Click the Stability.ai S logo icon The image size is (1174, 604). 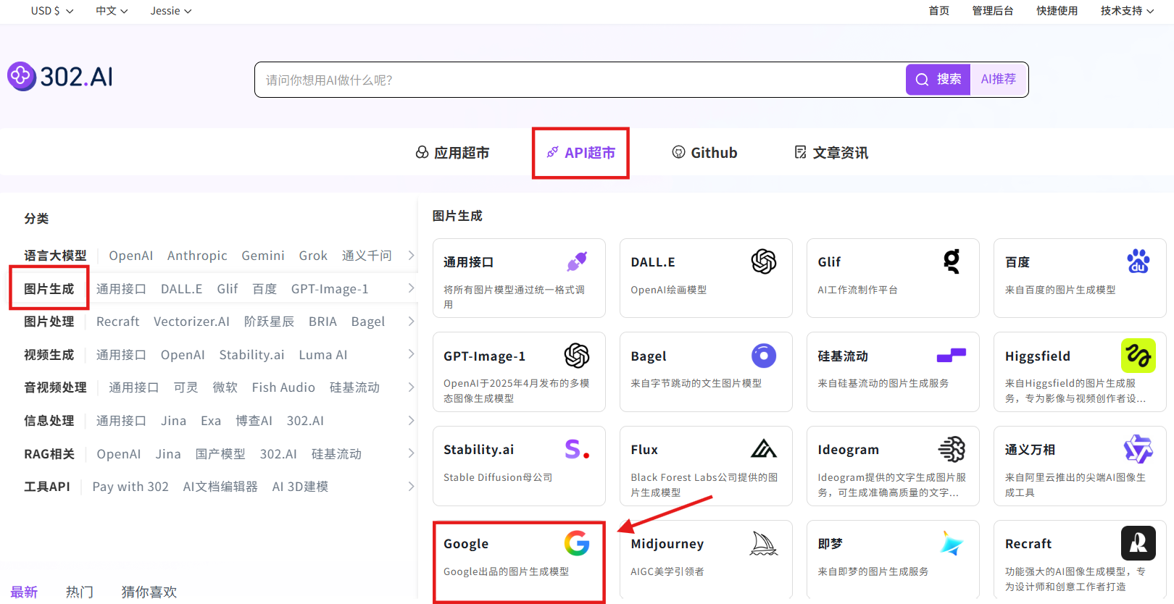click(x=577, y=449)
